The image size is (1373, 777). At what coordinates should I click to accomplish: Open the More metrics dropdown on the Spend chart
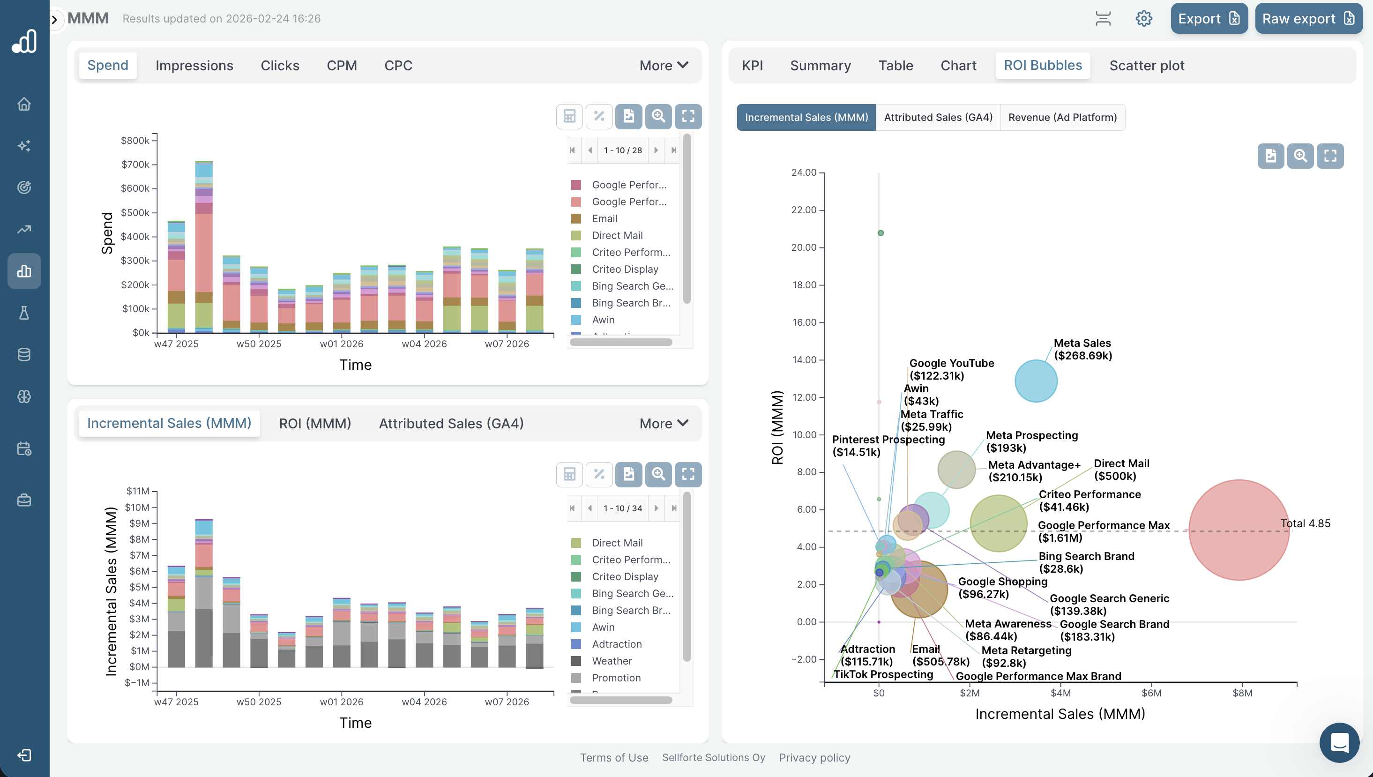point(663,65)
